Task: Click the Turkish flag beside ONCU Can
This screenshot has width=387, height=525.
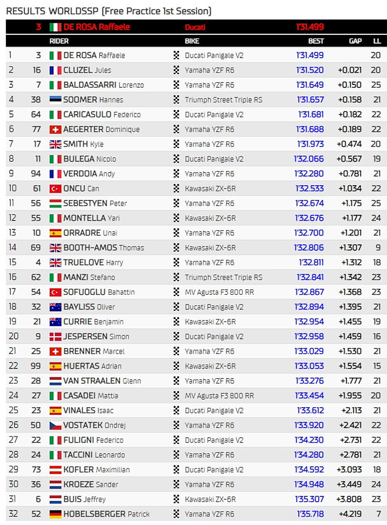Action: point(55,189)
